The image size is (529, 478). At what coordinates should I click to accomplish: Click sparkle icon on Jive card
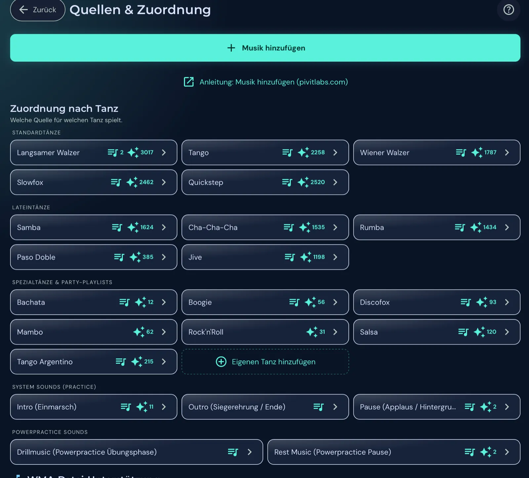pos(305,257)
